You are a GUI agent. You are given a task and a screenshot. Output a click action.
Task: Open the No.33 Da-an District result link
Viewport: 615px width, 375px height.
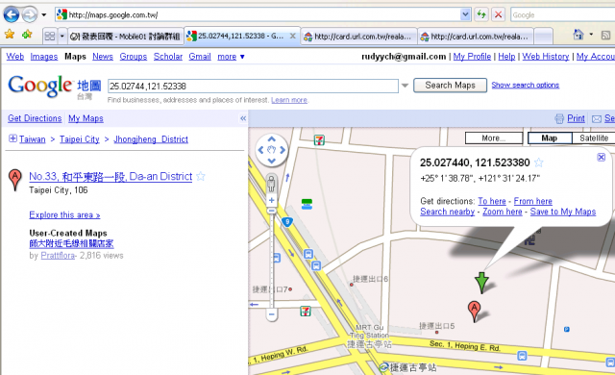(x=111, y=177)
